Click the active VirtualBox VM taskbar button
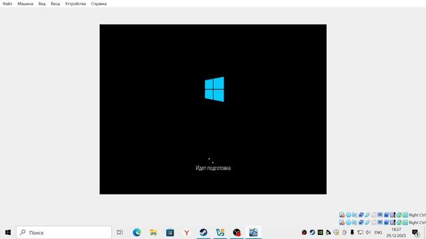 tap(253, 232)
